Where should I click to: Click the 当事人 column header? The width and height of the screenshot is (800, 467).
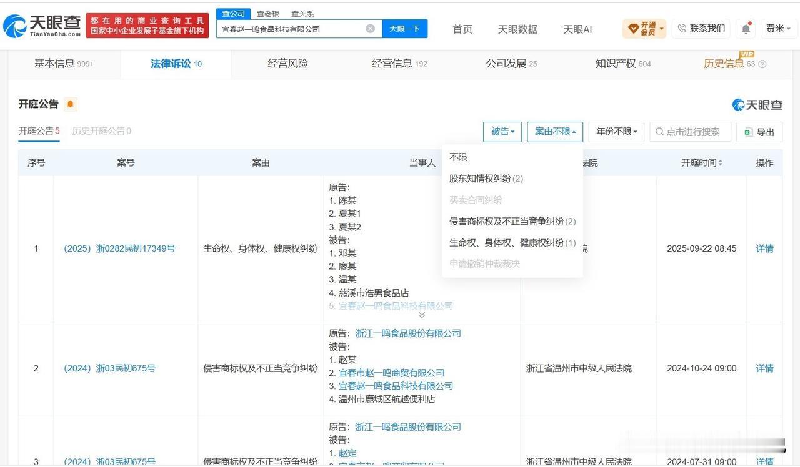pos(422,163)
